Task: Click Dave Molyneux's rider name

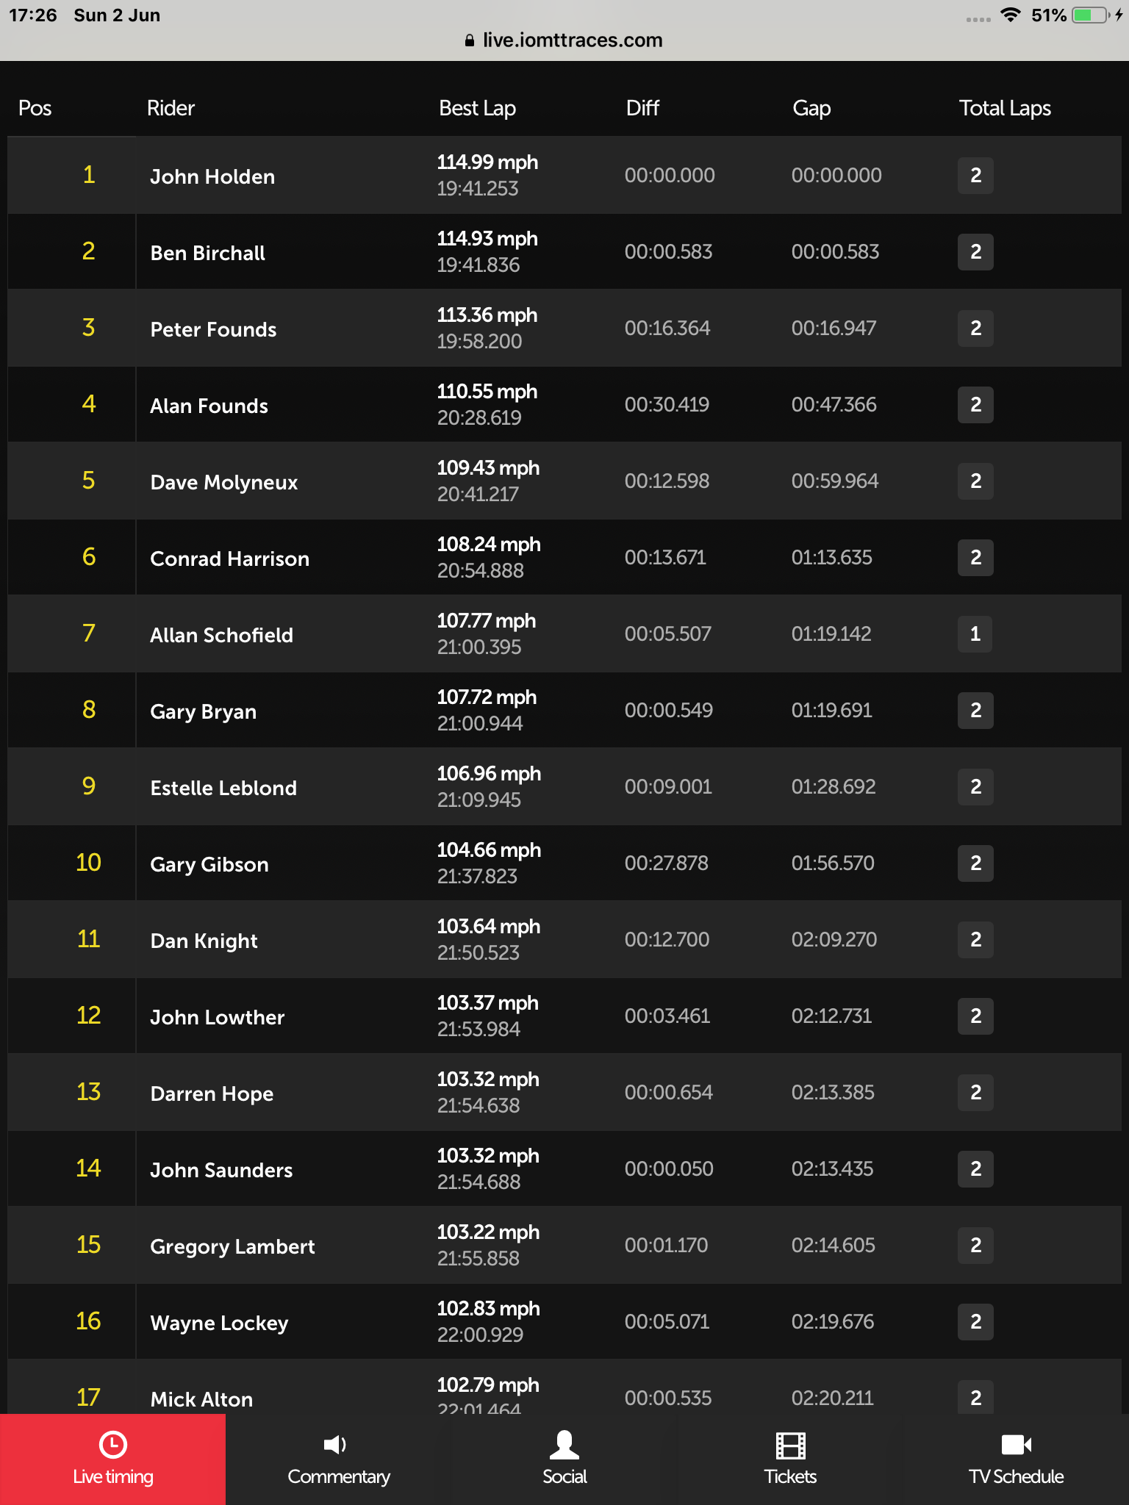Action: click(223, 482)
